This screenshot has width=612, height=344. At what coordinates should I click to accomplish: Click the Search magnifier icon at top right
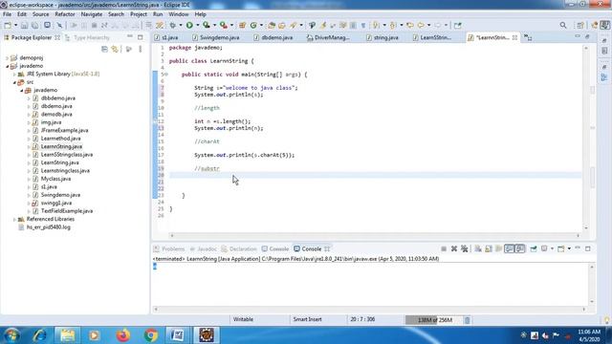tap(563, 26)
